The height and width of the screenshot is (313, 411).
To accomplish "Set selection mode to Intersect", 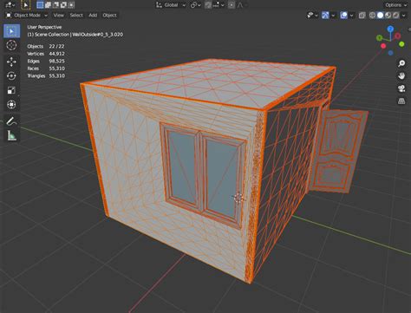I will point(71,5).
